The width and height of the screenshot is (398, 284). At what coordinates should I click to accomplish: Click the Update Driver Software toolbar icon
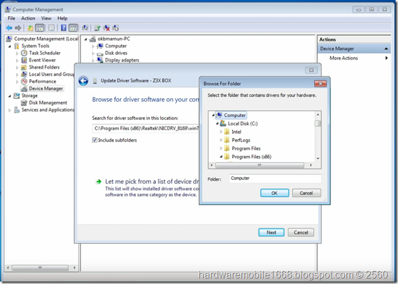[98, 28]
